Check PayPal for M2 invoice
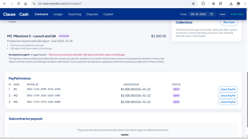248x139 pixels. 228,96
